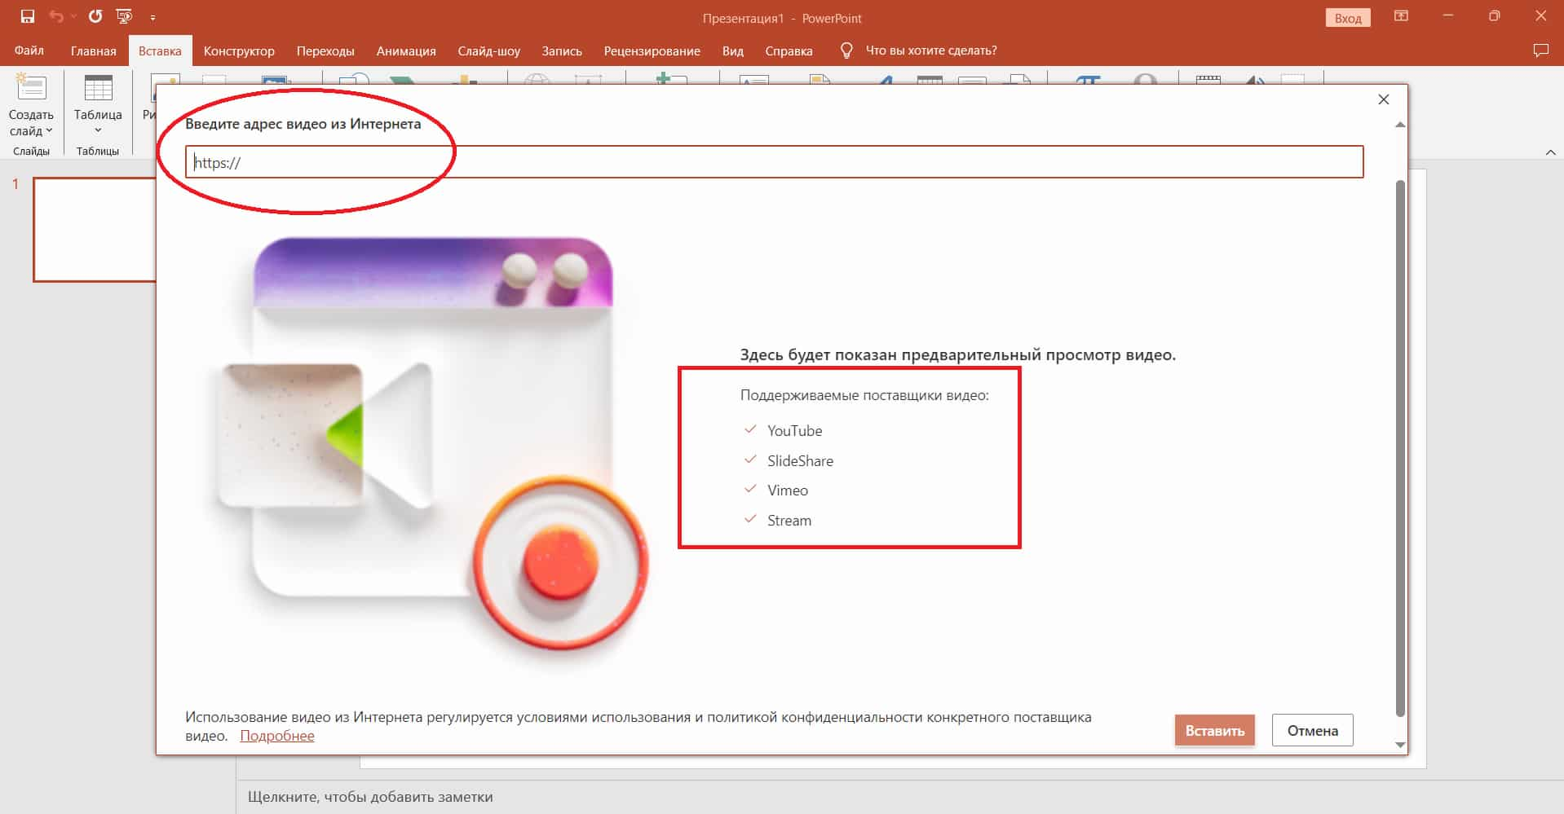Open the Вид tab
The height and width of the screenshot is (814, 1564).
click(x=732, y=51)
